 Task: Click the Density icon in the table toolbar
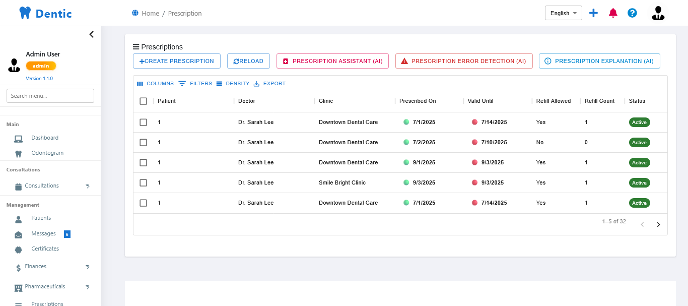(219, 83)
